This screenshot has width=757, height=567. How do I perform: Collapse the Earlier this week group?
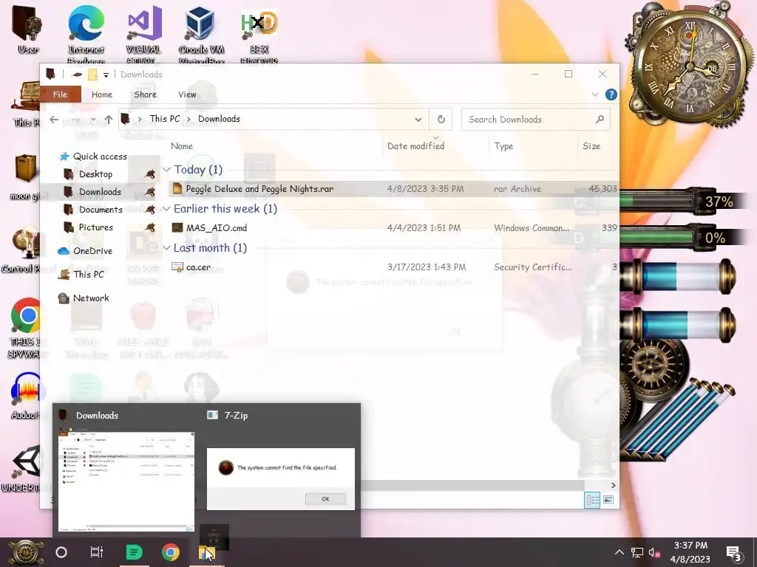[x=166, y=208]
